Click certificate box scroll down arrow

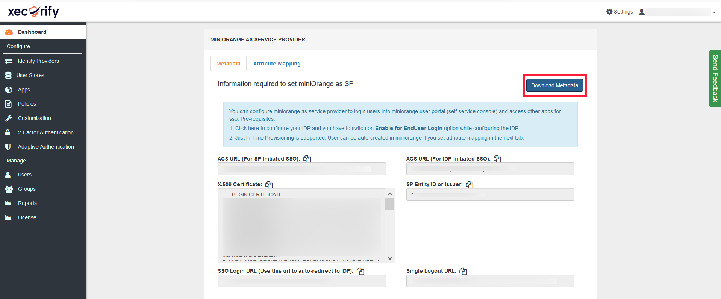[390, 258]
